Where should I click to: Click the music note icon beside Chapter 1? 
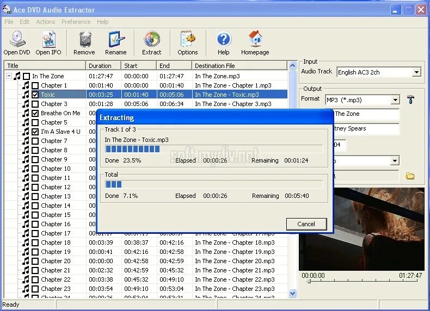[x=26, y=85]
